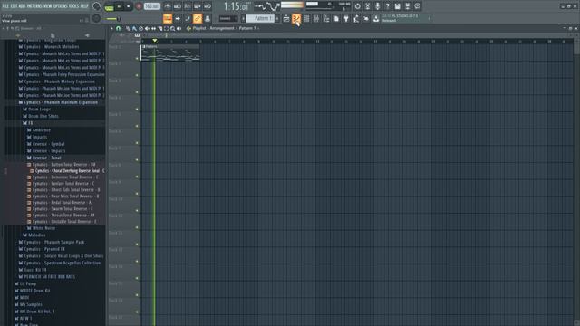
Task: Click the record button
Action: 139,6
